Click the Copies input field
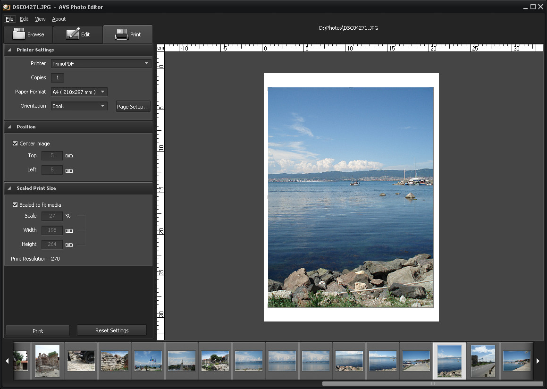Screen dimensions: 547x389 (58, 77)
